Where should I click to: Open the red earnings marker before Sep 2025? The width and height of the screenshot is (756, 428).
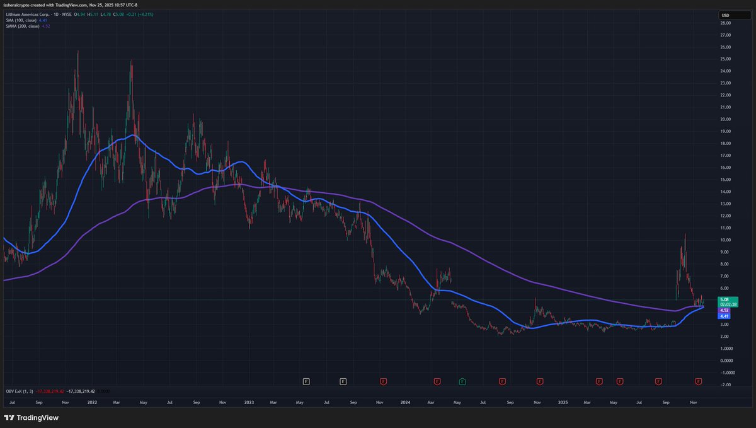[x=658, y=381]
